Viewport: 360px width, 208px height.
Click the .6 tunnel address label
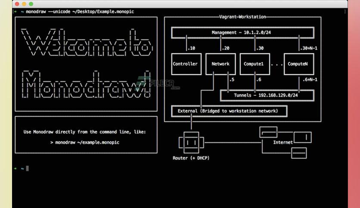258,80
